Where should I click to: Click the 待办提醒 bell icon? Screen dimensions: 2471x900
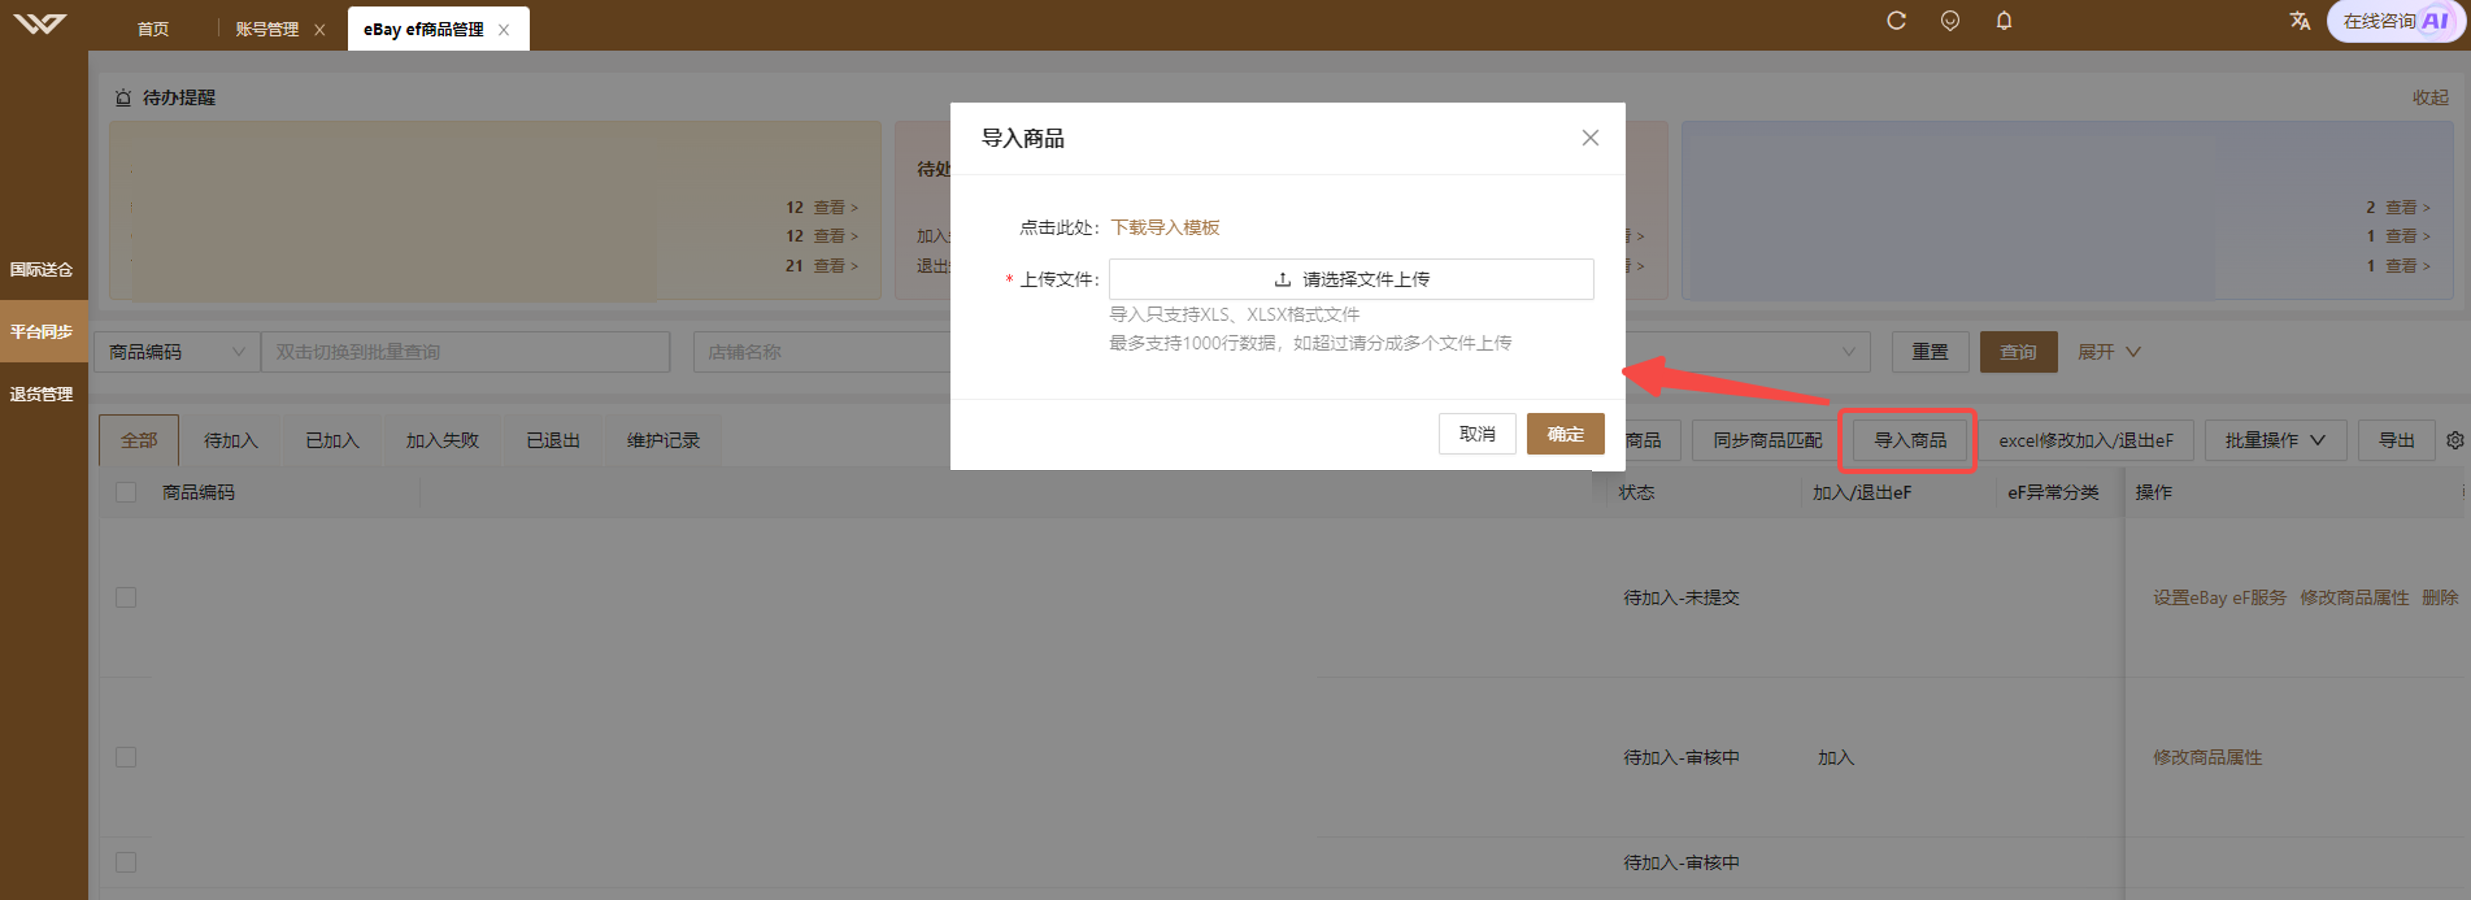click(123, 97)
